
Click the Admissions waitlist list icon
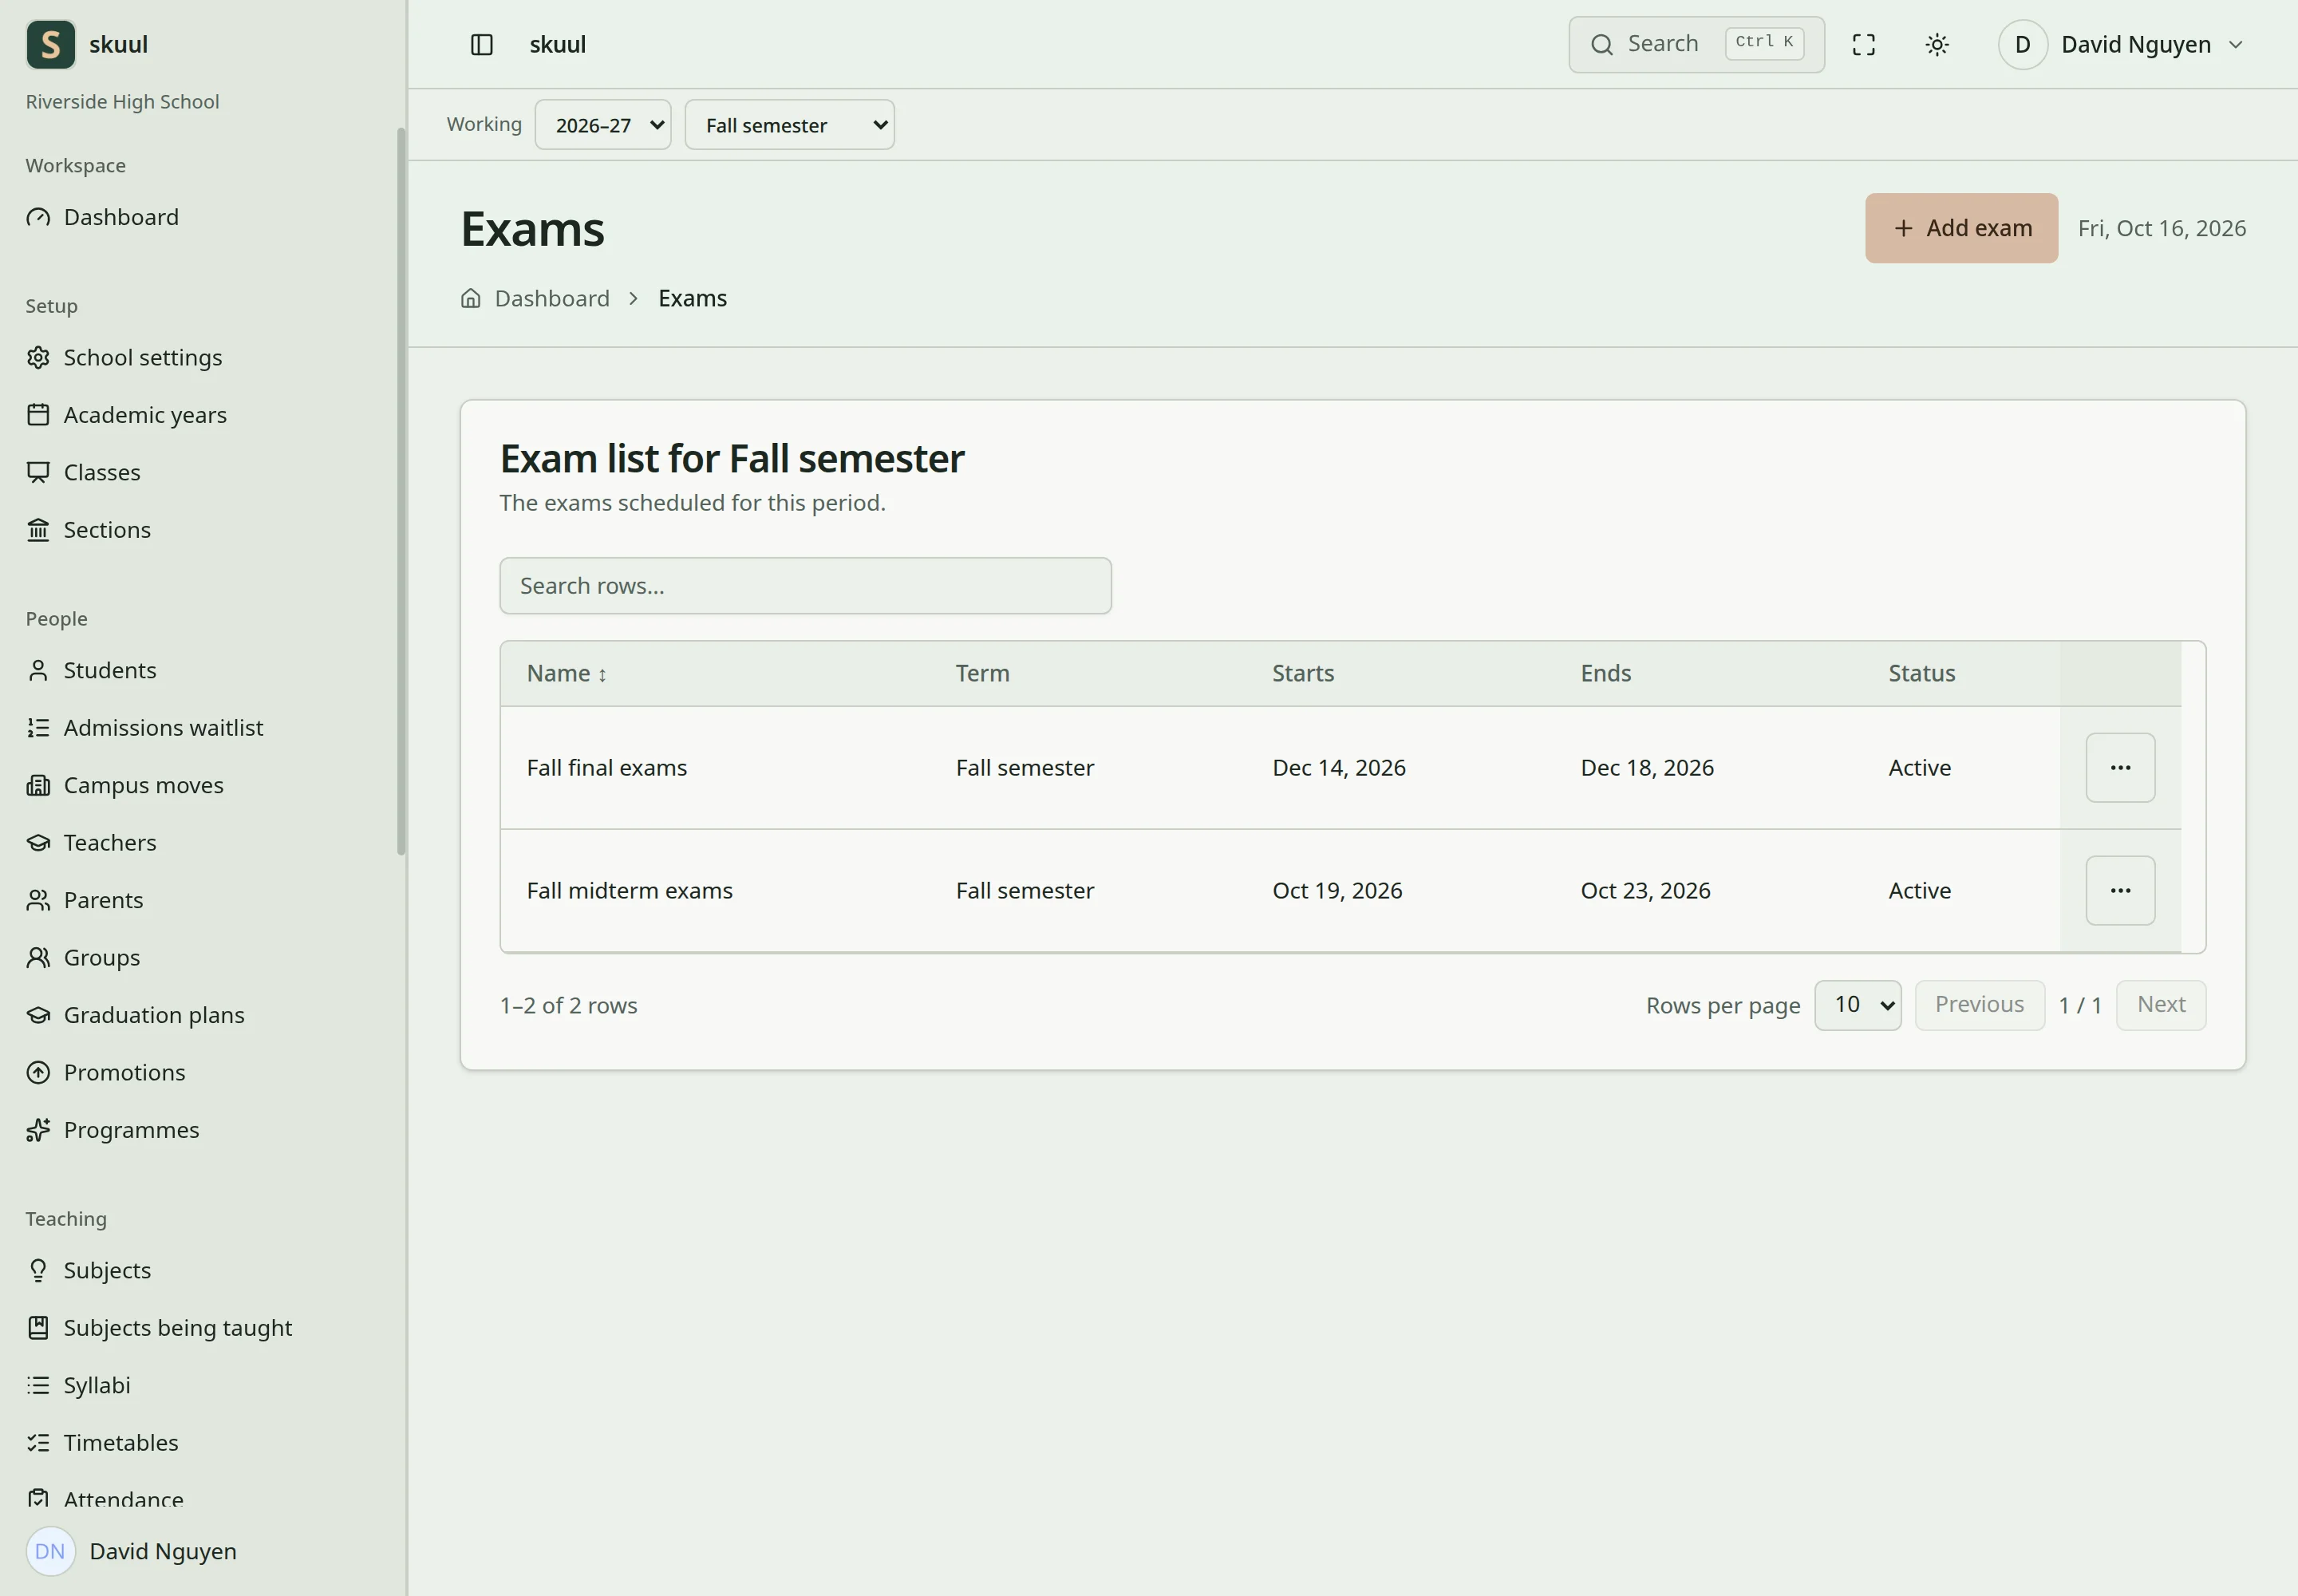click(x=38, y=727)
